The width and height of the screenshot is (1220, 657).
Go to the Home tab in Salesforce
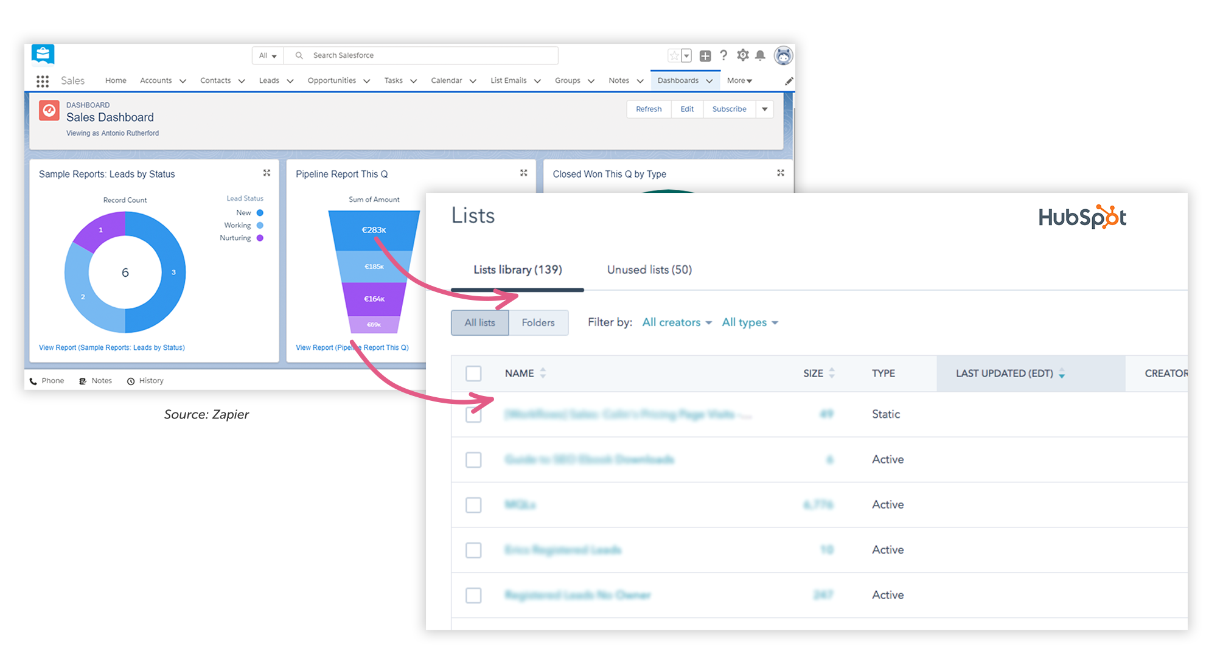(x=116, y=80)
